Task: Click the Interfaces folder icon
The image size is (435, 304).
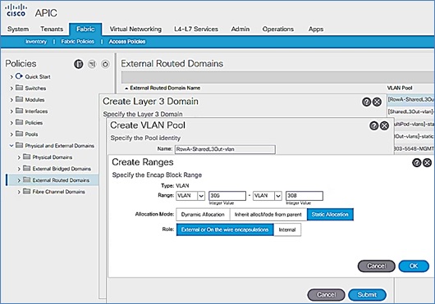Action: click(19, 111)
